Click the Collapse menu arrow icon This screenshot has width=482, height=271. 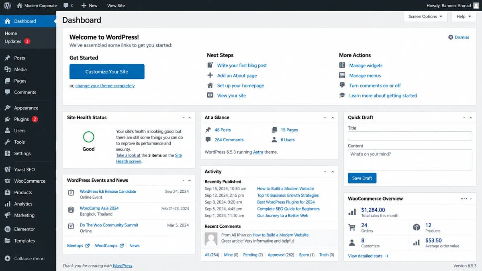tap(7, 259)
